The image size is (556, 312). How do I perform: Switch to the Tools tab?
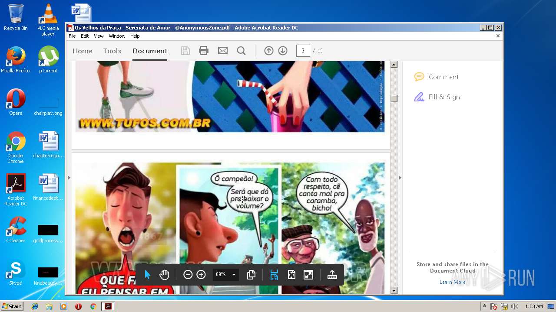click(x=112, y=51)
